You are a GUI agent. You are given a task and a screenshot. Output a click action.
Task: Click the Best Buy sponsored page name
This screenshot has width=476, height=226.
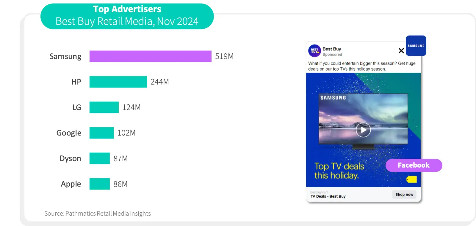click(332, 49)
